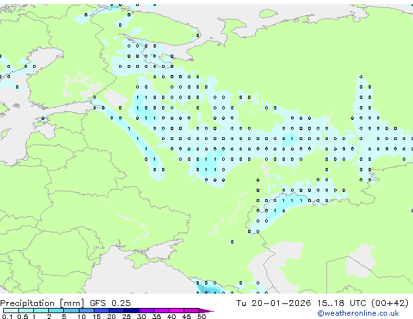Click the '15..18 UTC' time range
This screenshot has width=413, height=319.
341,303
